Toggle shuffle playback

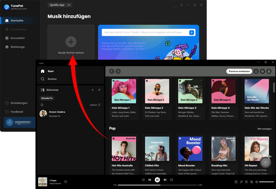click(x=143, y=180)
